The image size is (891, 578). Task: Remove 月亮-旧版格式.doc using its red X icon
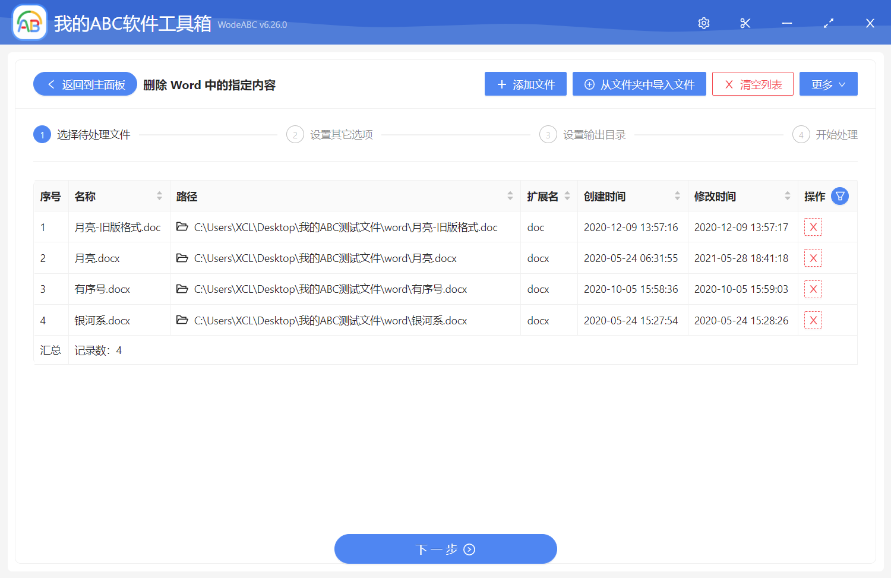coord(813,226)
